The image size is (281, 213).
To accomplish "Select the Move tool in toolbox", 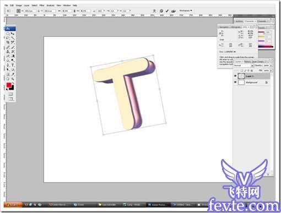I will click(x=13, y=34).
